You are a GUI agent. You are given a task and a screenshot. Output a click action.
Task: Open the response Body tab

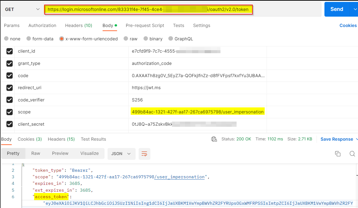6,139
